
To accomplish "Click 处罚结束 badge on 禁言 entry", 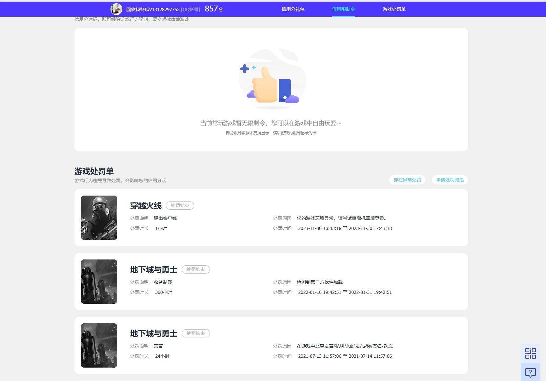I will [x=196, y=333].
